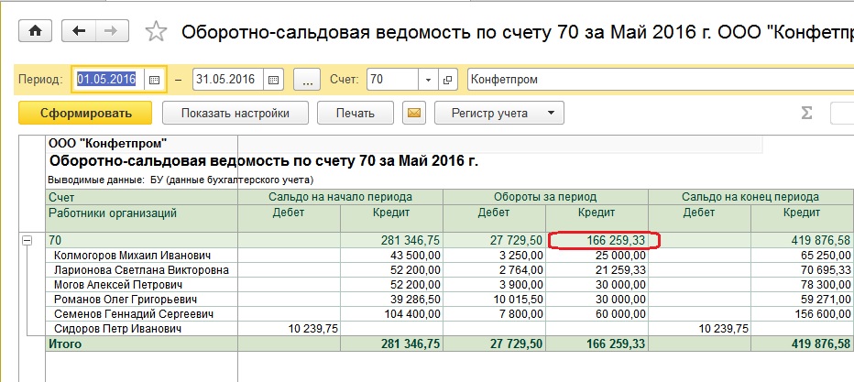Click Сидоров opening debit 10 239,75
The height and width of the screenshot is (382, 854).
click(290, 329)
